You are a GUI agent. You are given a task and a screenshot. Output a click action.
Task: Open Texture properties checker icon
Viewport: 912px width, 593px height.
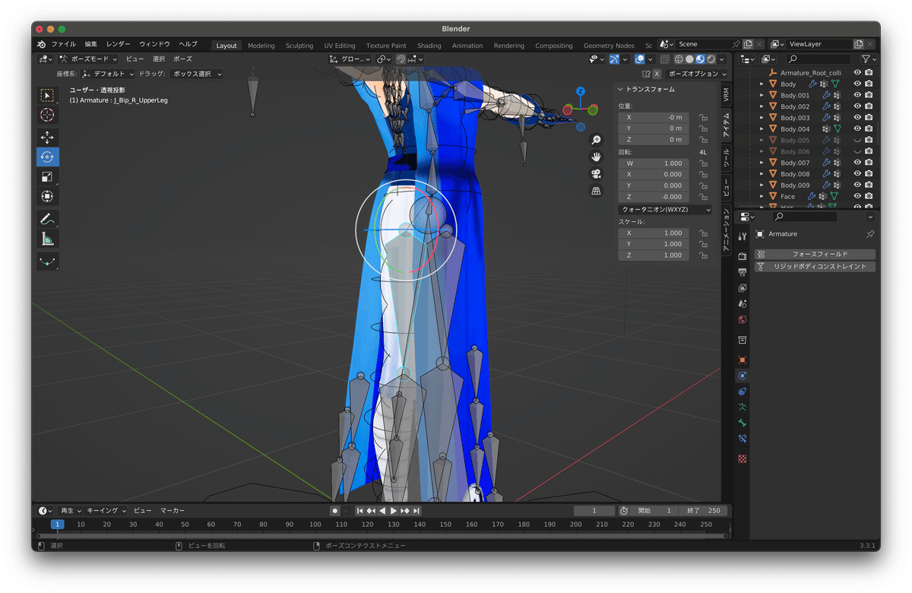point(743,458)
